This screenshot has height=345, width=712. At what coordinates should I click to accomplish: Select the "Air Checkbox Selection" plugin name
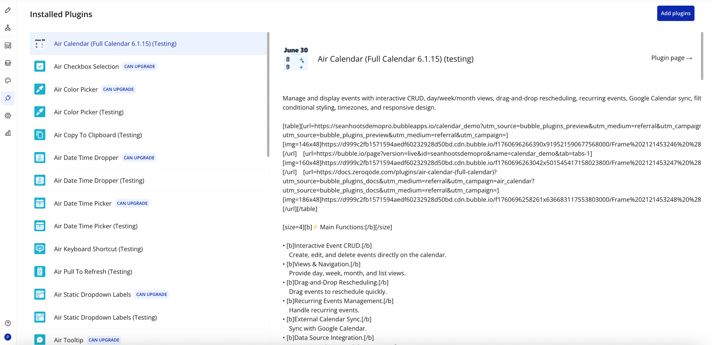tap(86, 66)
